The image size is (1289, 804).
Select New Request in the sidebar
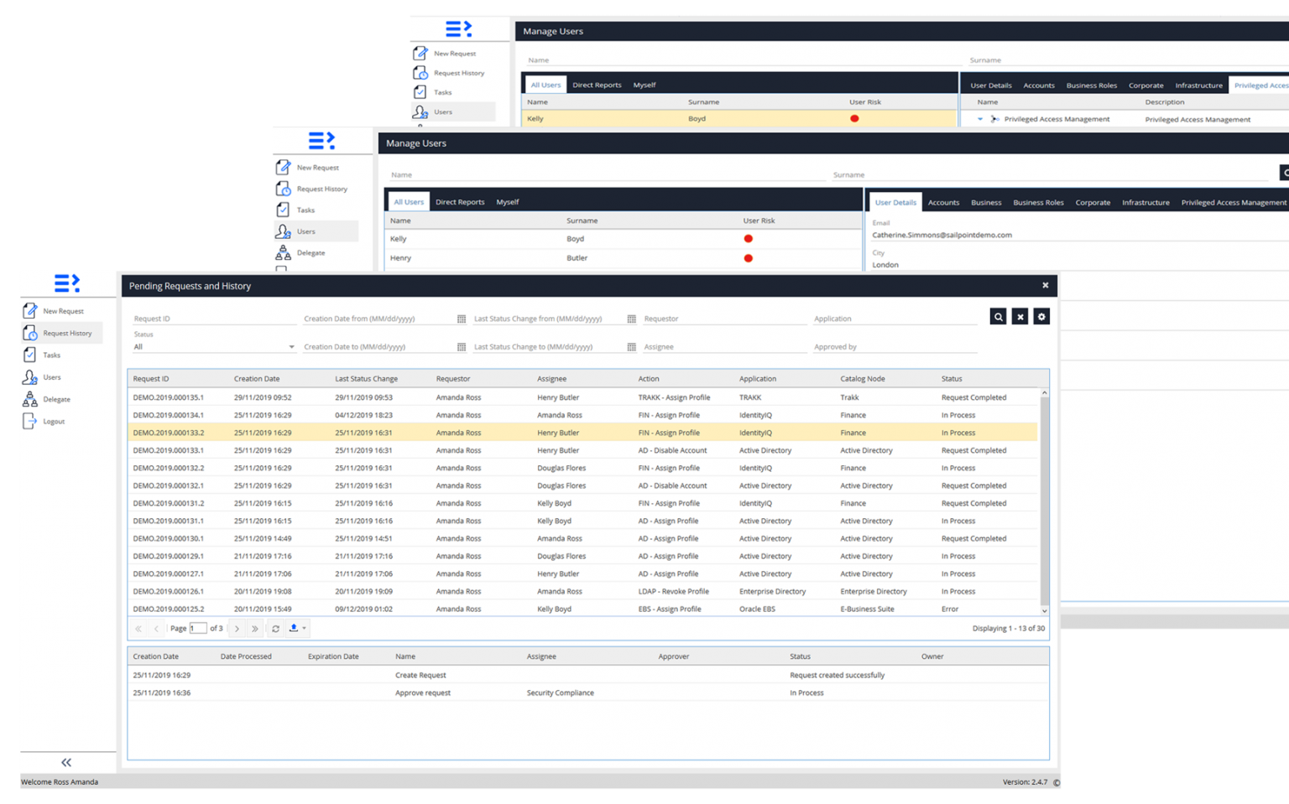[x=63, y=310]
